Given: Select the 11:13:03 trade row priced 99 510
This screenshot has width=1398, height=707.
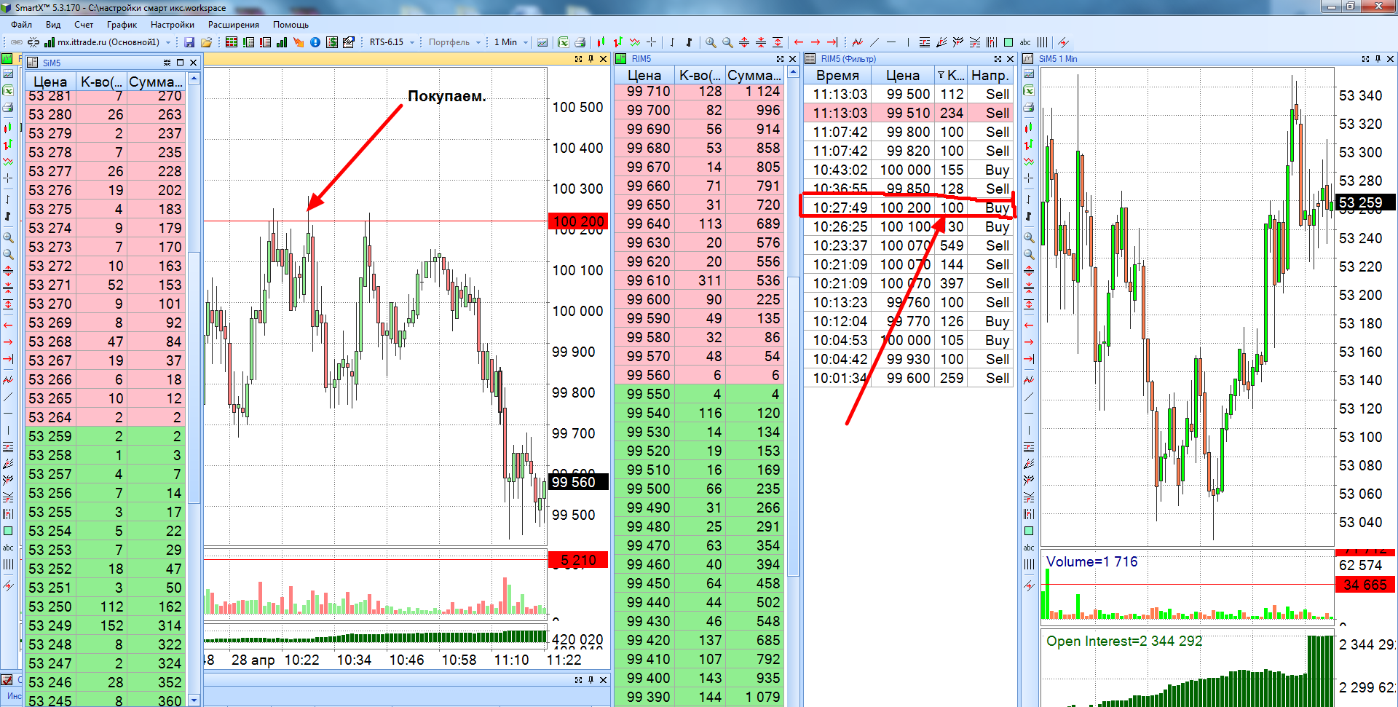Looking at the screenshot, I should point(909,113).
